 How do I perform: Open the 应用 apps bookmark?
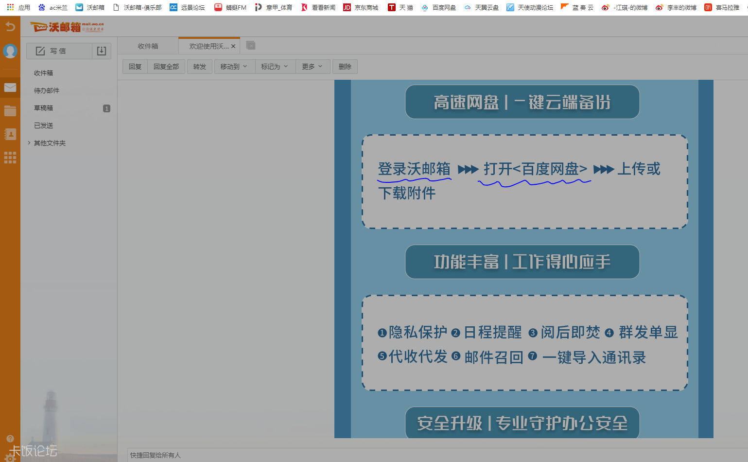coord(18,7)
